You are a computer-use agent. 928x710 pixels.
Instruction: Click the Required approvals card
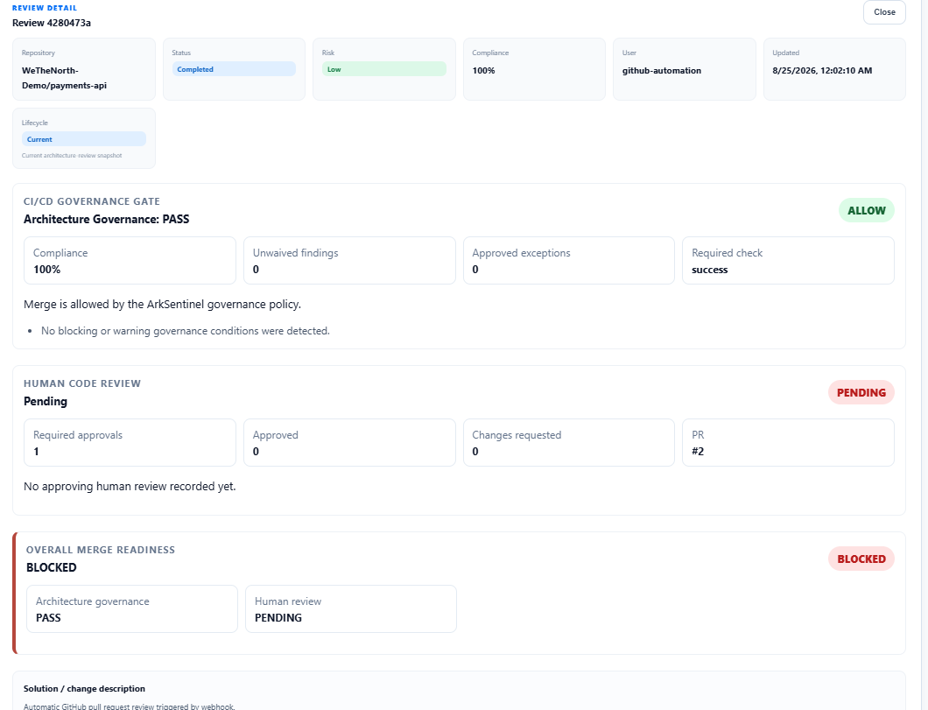130,443
